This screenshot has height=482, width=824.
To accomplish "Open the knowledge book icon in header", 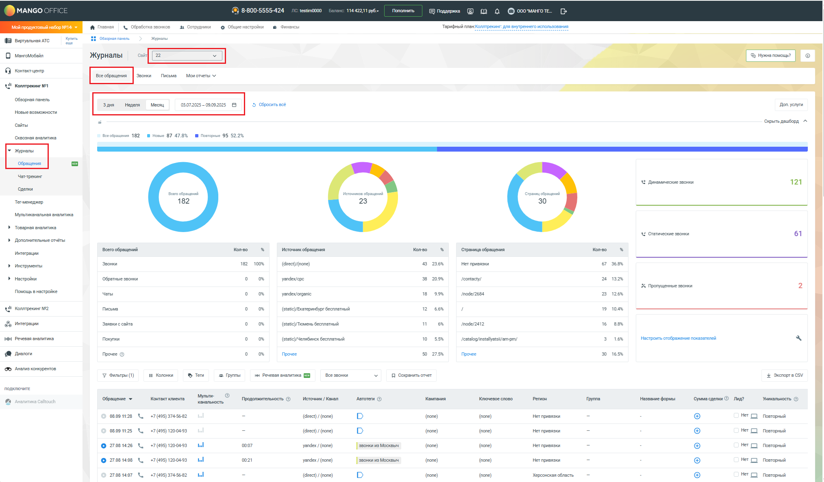I will [x=484, y=11].
